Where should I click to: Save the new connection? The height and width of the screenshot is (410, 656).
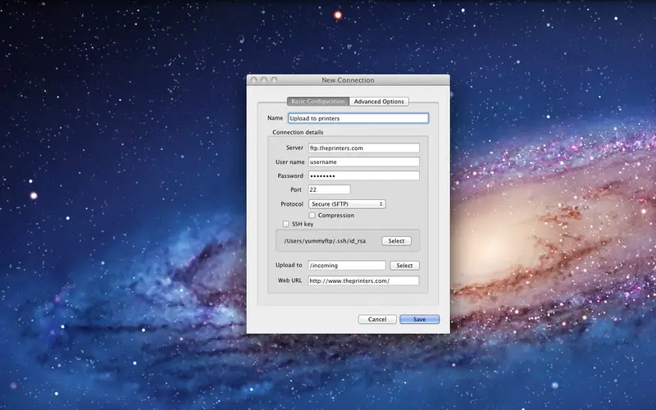419,319
